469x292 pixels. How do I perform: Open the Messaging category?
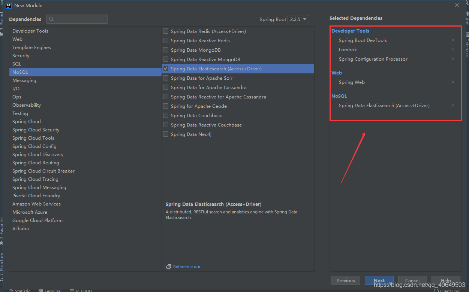pos(85,80)
